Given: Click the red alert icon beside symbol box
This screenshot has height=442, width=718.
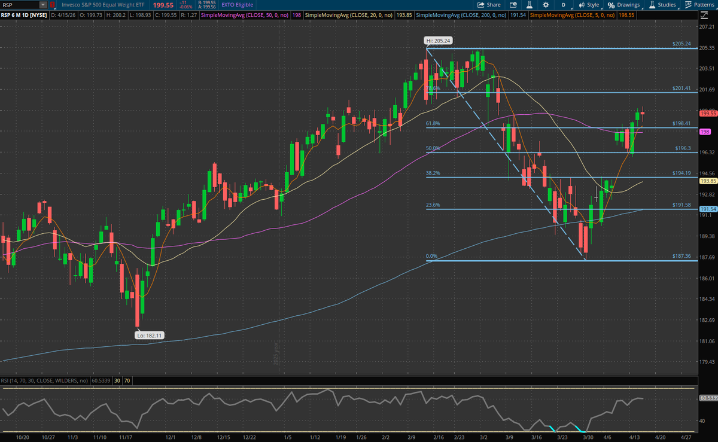Looking at the screenshot, I should (52, 5).
